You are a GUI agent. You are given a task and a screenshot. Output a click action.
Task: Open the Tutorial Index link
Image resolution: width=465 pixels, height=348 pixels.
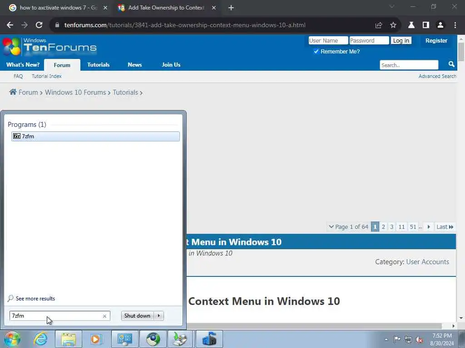click(x=47, y=76)
